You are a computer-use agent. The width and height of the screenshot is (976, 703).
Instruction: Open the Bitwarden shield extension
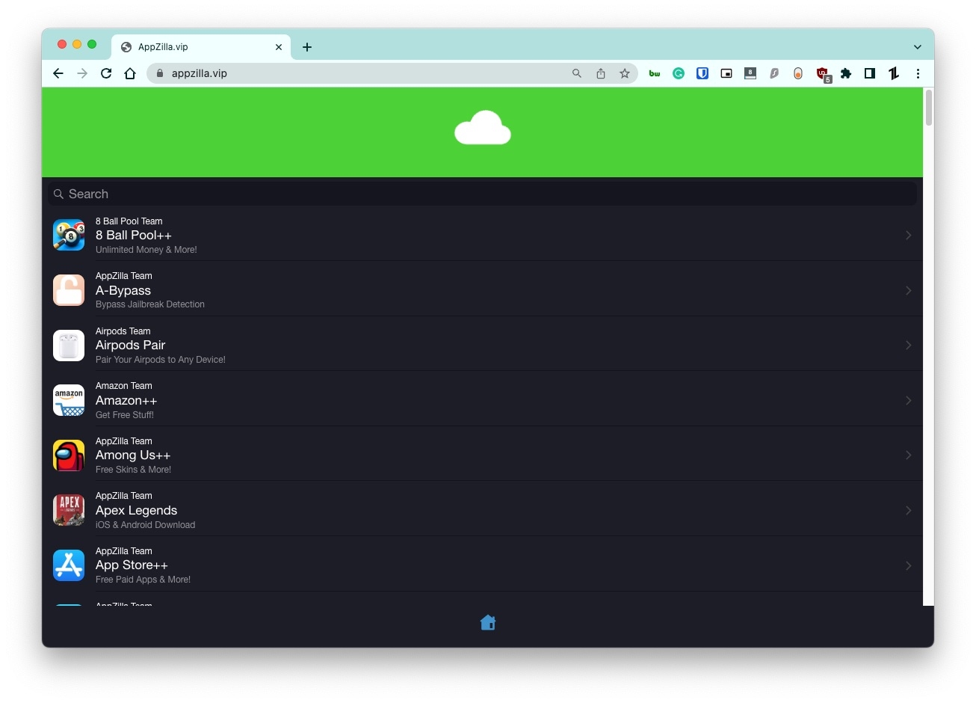(702, 73)
